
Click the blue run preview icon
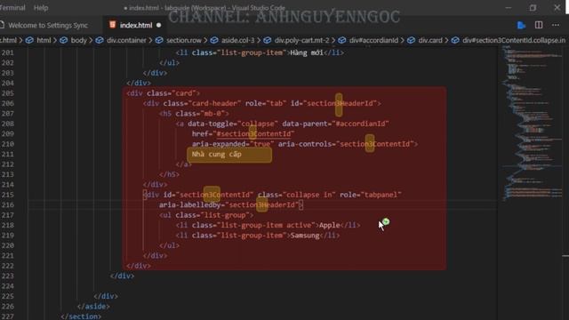[522, 25]
